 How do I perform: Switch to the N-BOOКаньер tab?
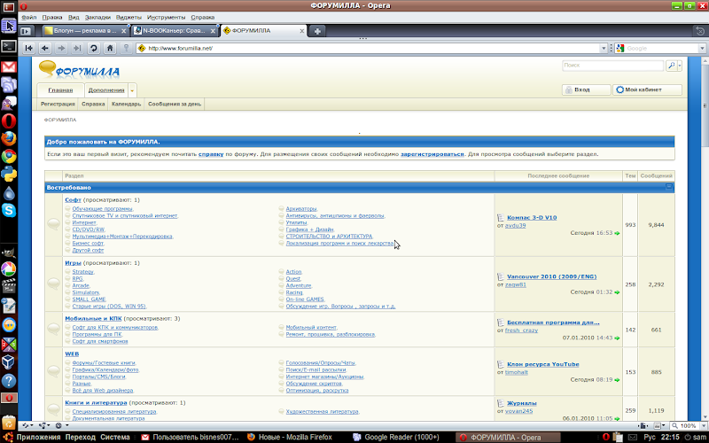(x=175, y=31)
